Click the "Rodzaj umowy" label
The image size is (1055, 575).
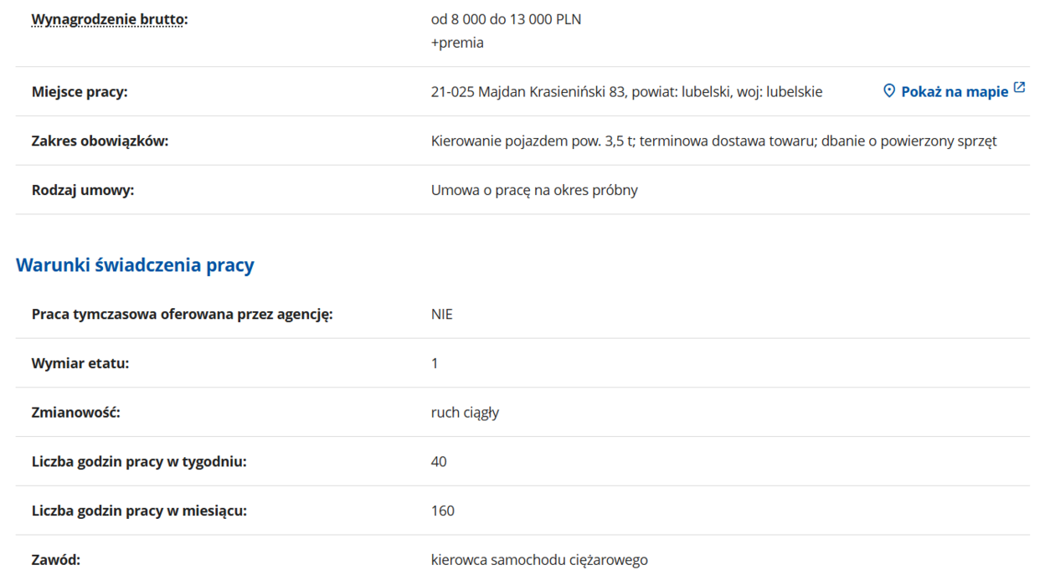(83, 190)
